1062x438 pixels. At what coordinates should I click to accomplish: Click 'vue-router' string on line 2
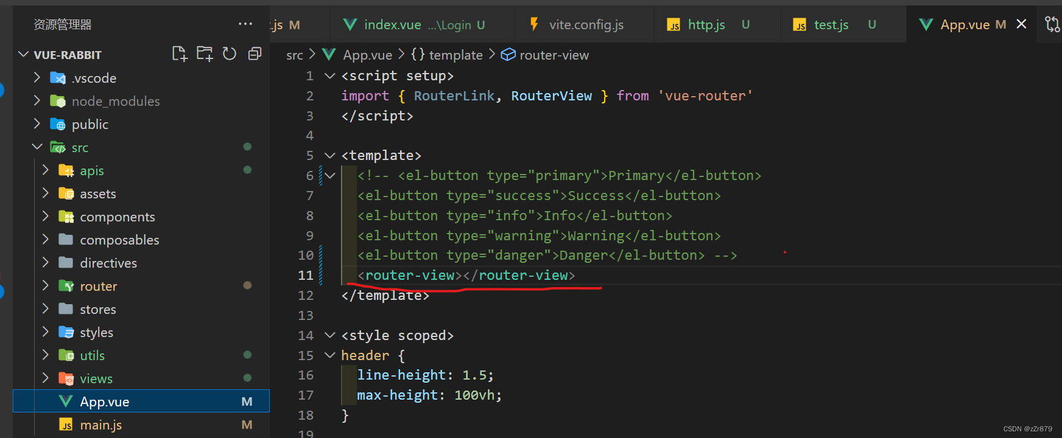(705, 96)
